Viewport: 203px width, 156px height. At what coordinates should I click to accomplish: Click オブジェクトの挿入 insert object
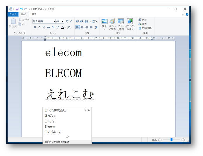(130, 24)
